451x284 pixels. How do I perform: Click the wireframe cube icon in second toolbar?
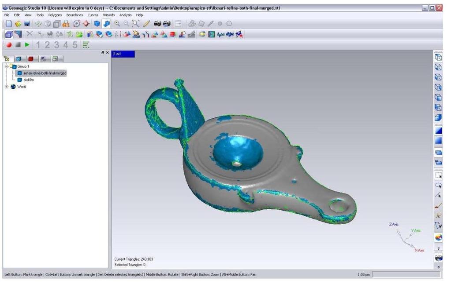[9, 34]
